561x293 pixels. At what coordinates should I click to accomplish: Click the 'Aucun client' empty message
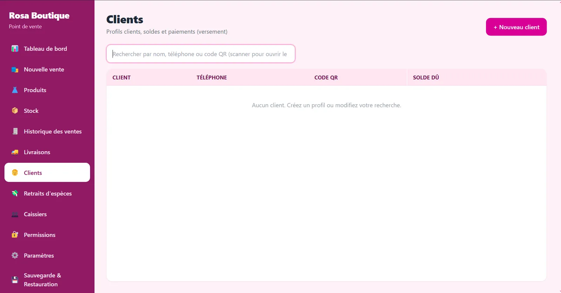tap(326, 105)
